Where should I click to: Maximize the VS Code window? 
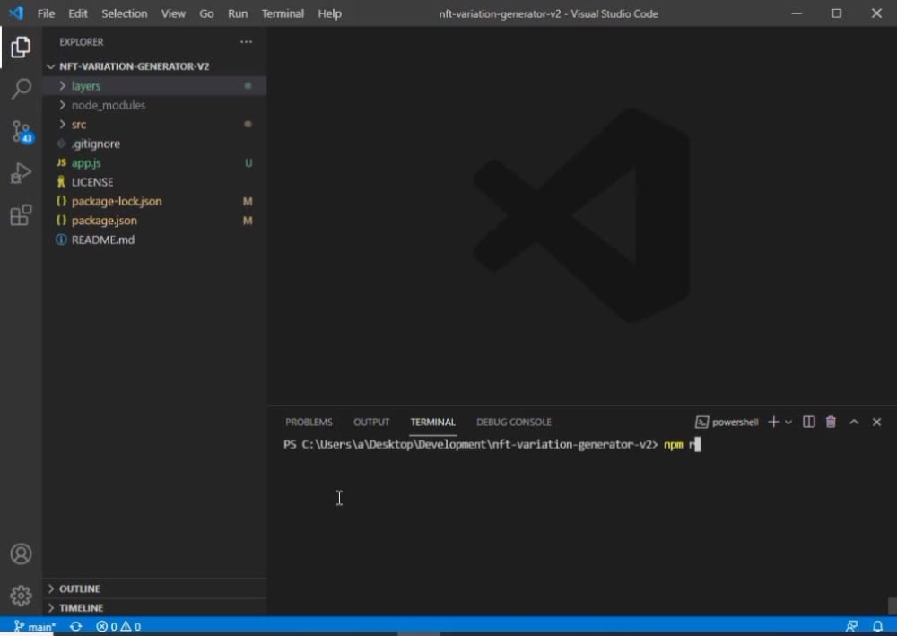click(x=836, y=13)
